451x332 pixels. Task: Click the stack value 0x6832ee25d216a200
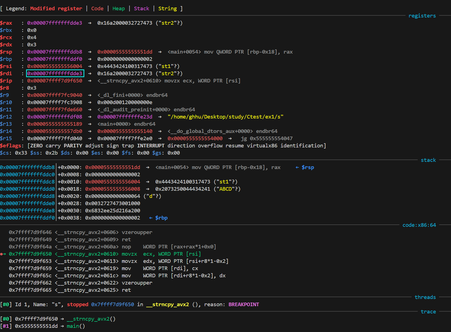(x=113, y=211)
